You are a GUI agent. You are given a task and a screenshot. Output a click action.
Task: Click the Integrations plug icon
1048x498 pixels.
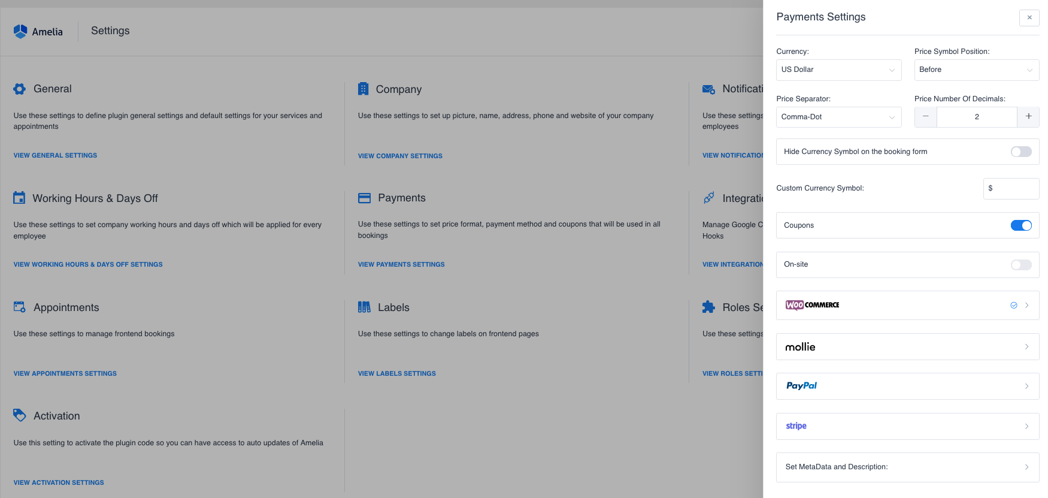click(709, 198)
